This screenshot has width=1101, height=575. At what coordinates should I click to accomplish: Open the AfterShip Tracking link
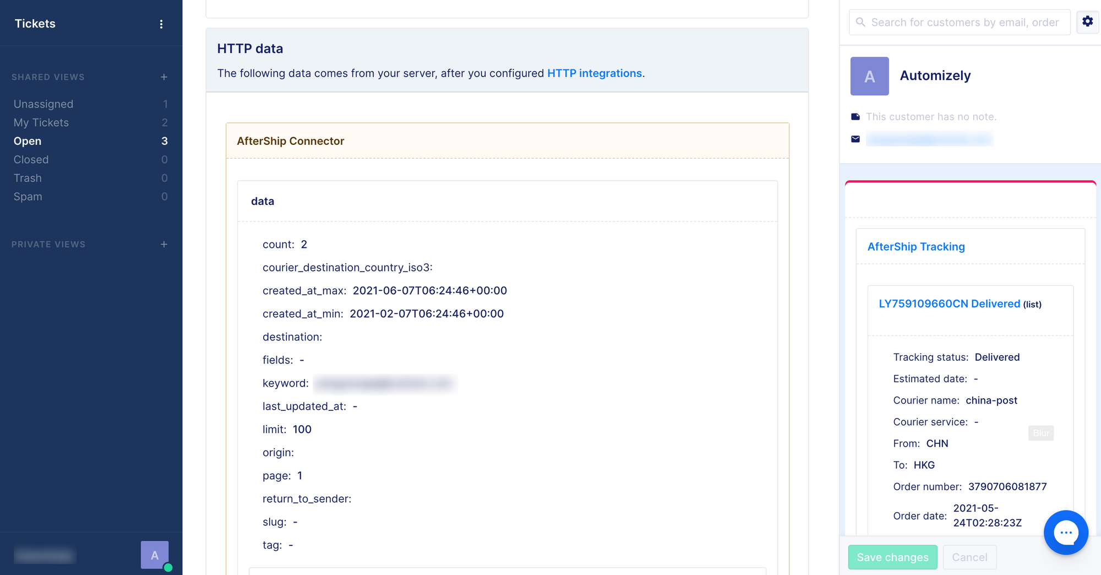pos(916,247)
